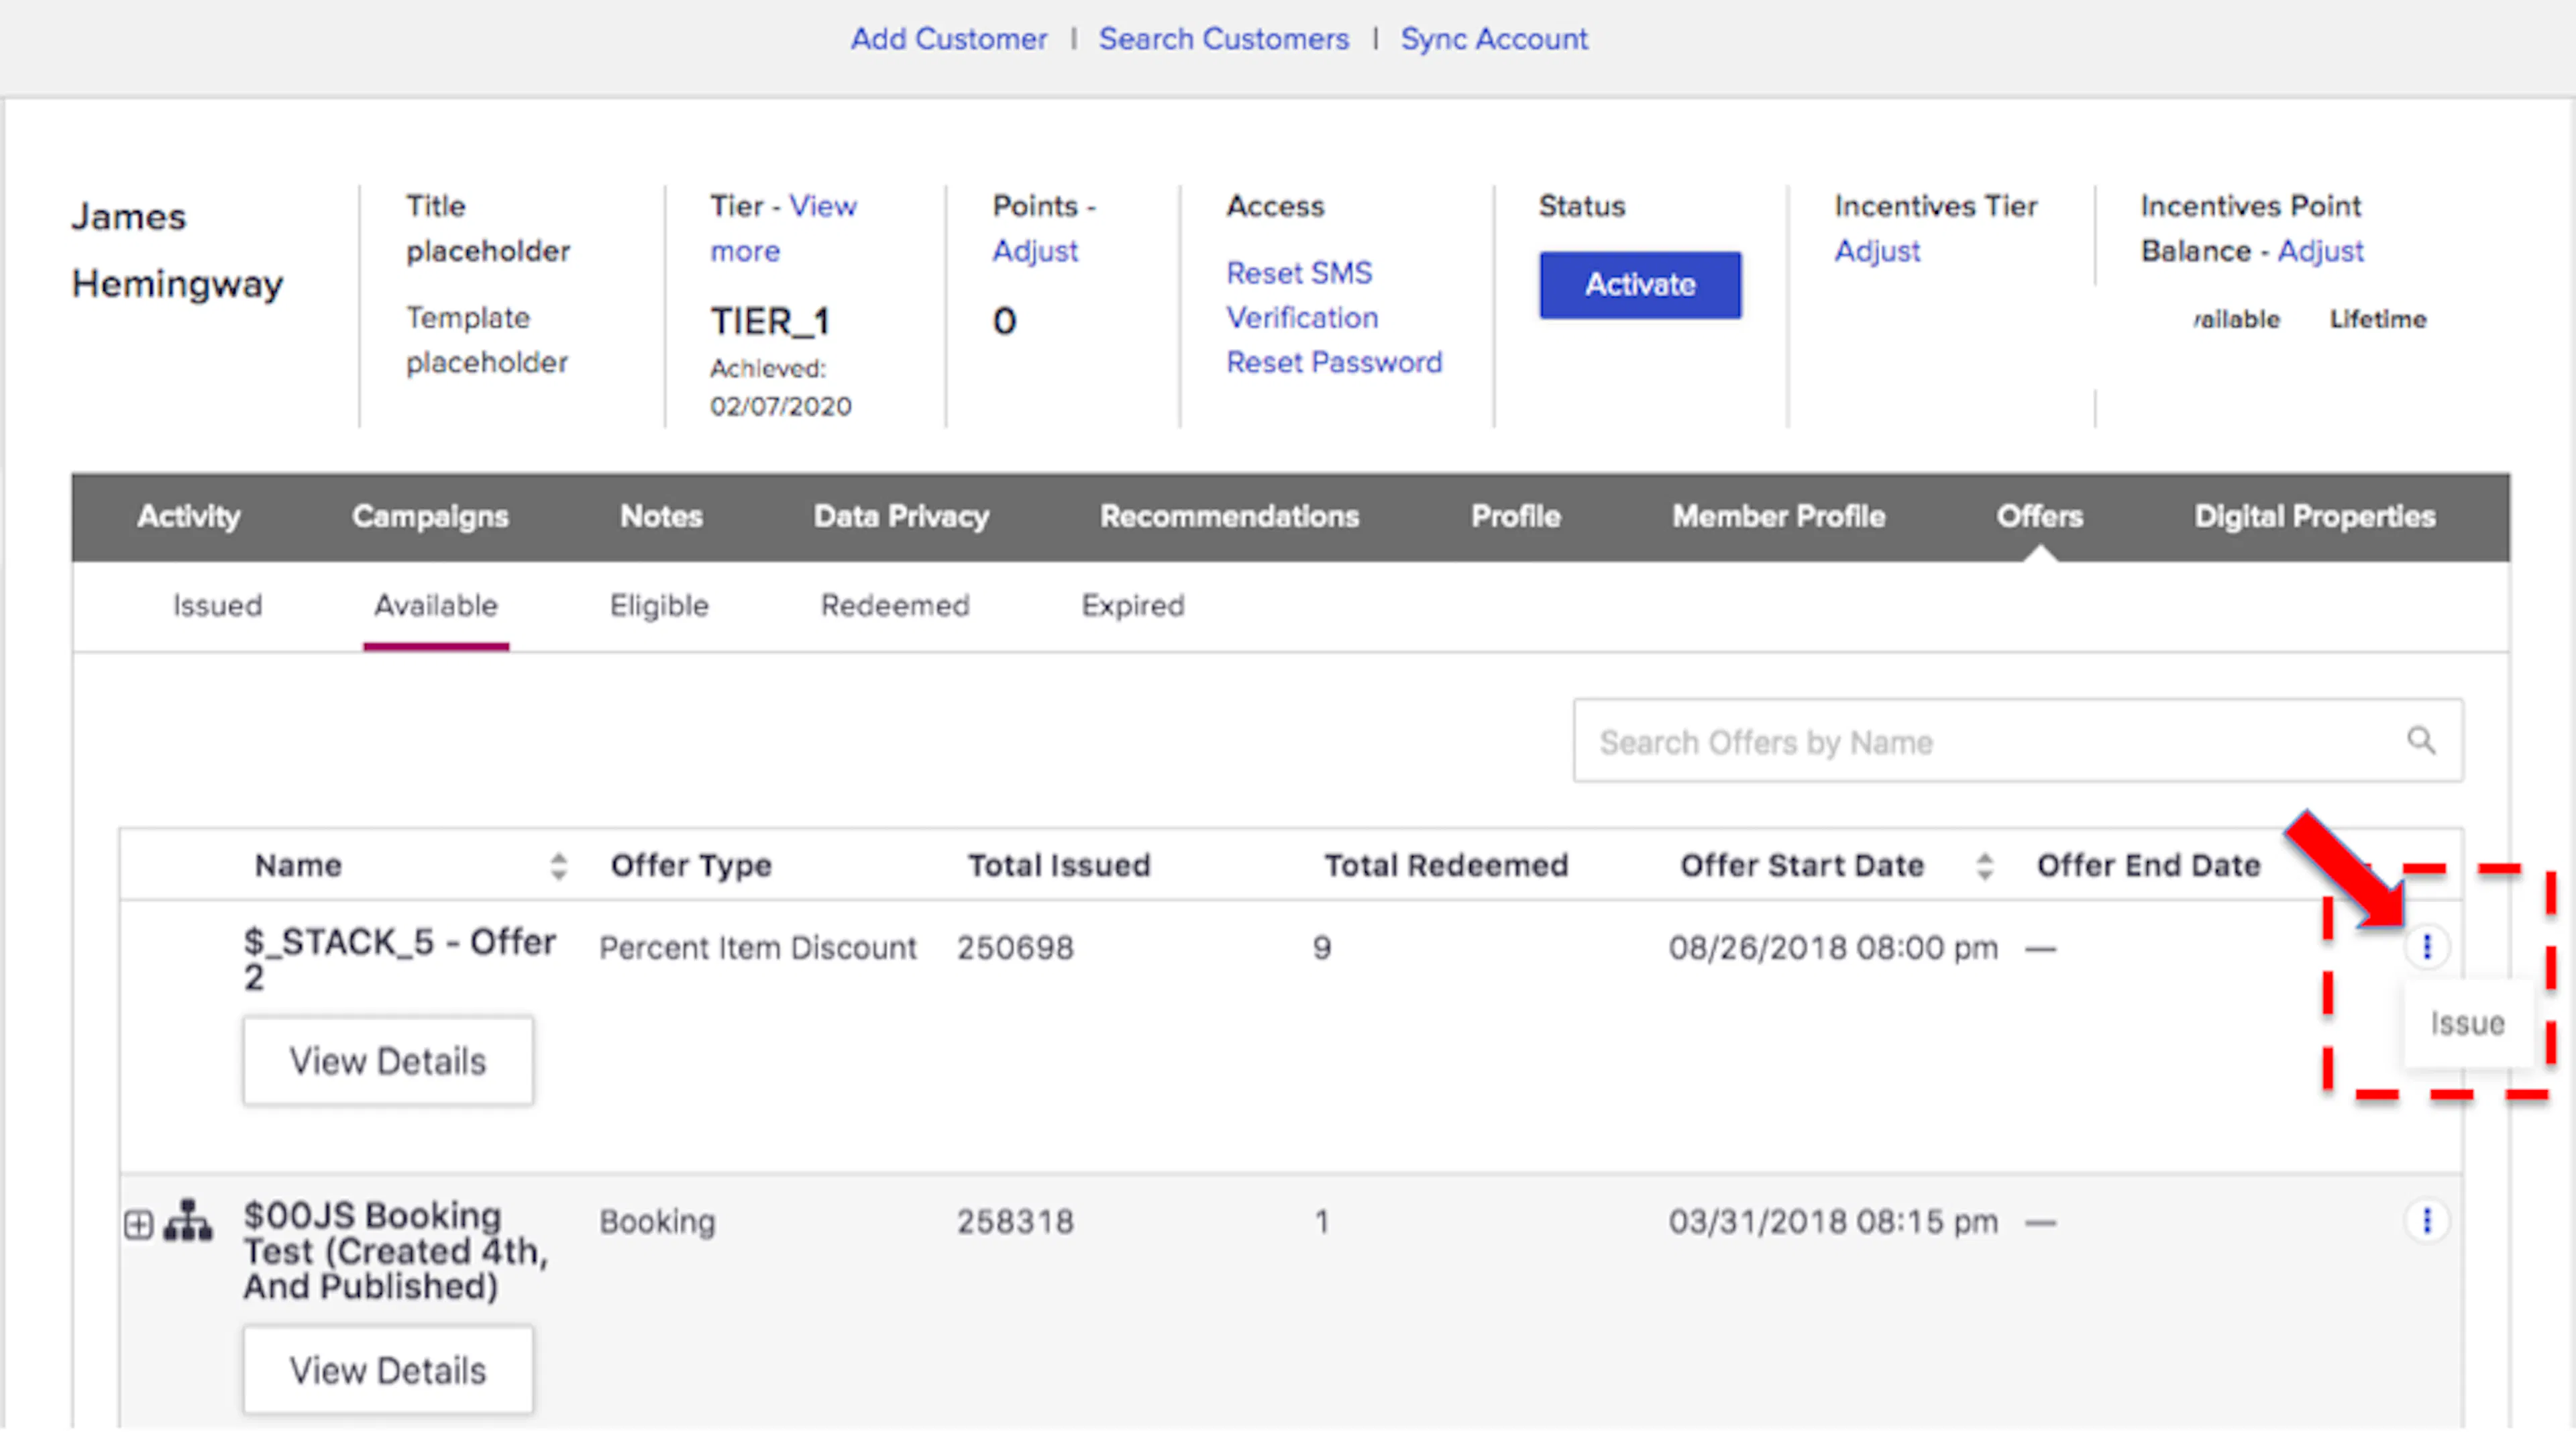Screen dimensions: 2576x1439
Task: Show Redeemed offers sub-tab
Action: point(895,605)
